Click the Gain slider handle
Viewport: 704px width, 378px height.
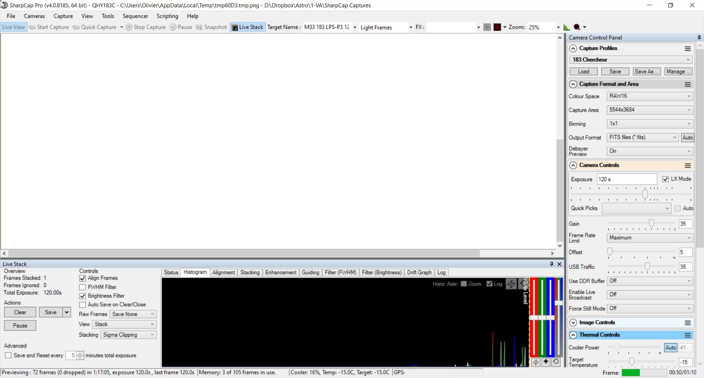pyautogui.click(x=651, y=223)
